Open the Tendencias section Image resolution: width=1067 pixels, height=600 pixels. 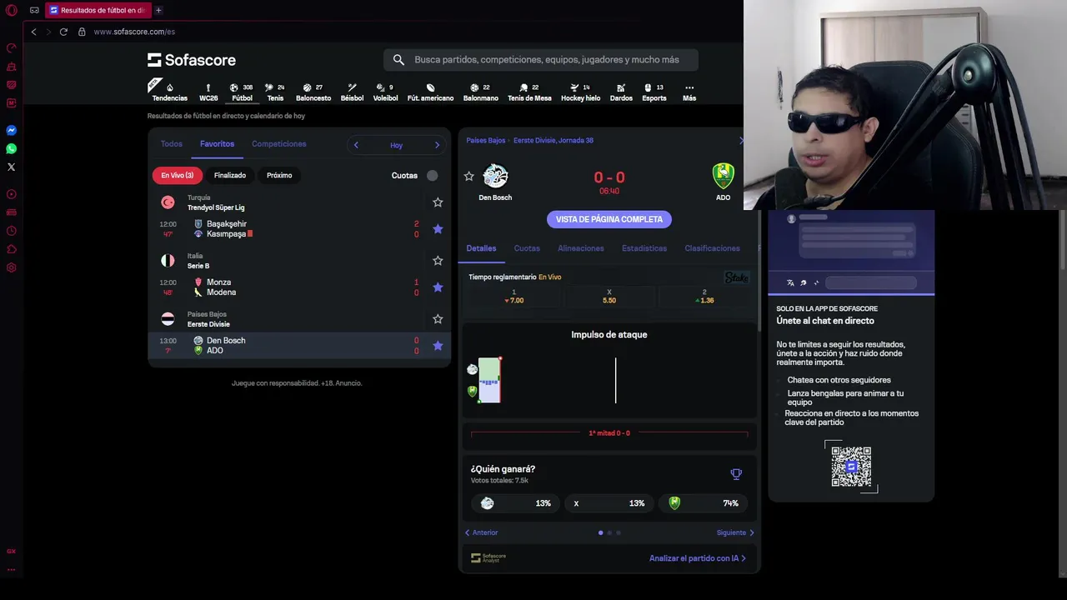tap(169, 92)
